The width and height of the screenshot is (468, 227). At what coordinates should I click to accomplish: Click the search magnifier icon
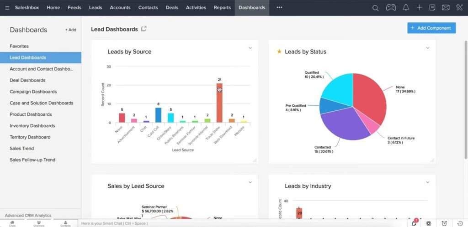click(376, 8)
